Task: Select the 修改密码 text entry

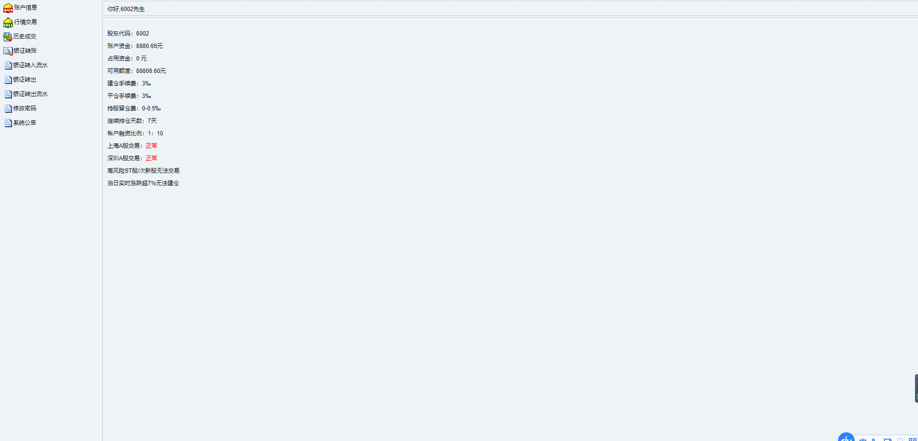Action: point(24,108)
